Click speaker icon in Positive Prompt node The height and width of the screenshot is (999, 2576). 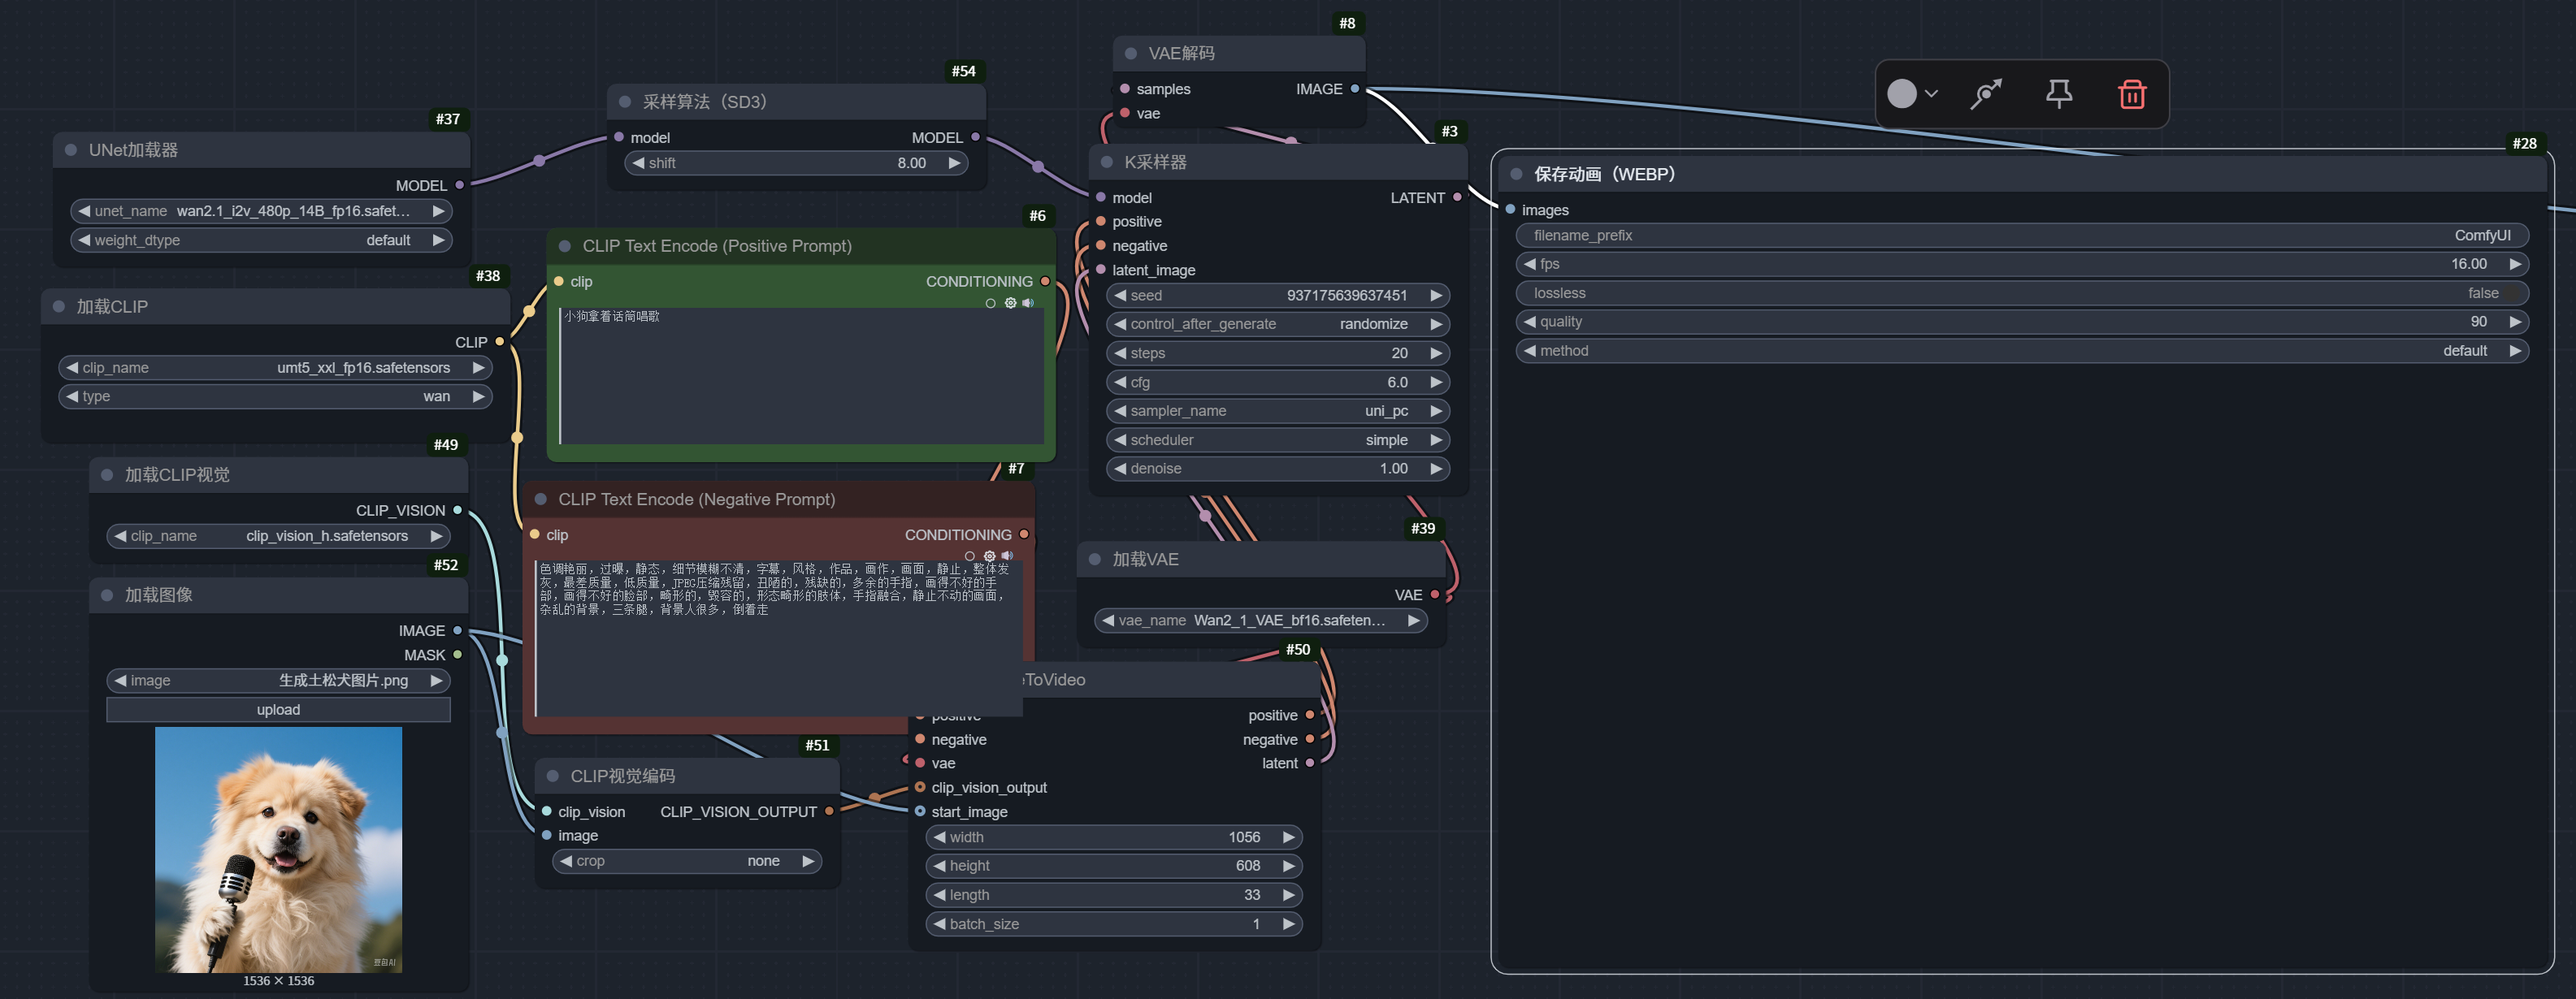pyautogui.click(x=1028, y=303)
